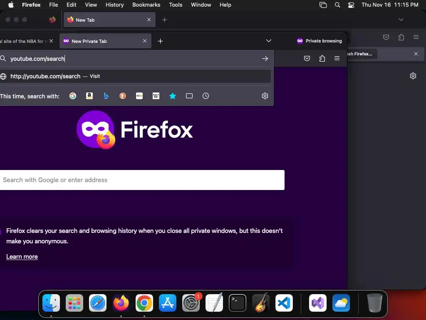Viewport: 426px width, 320px height.
Task: Switch to the New Private Tab
Action: (105, 41)
